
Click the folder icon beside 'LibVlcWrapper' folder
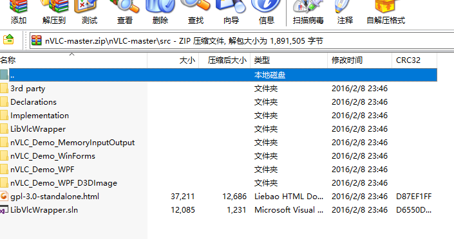coord(4,128)
